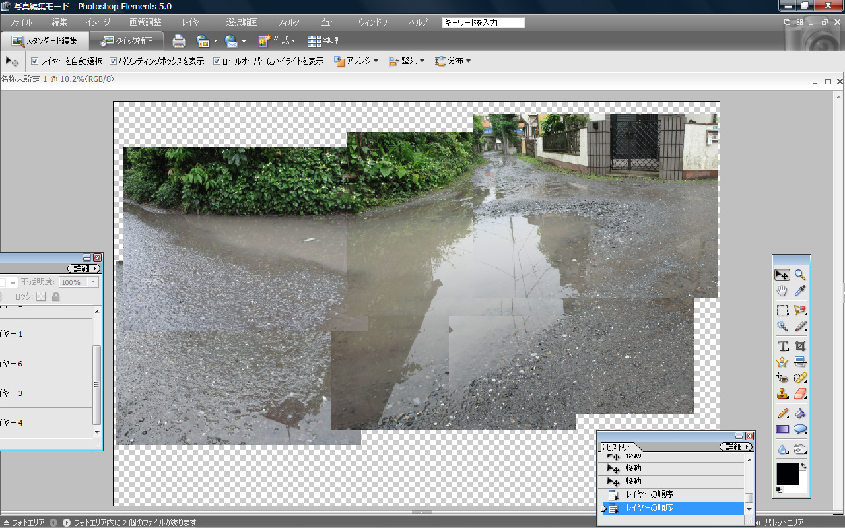The height and width of the screenshot is (528, 845).
Task: Open the 分布 dropdown
Action: pyautogui.click(x=453, y=61)
